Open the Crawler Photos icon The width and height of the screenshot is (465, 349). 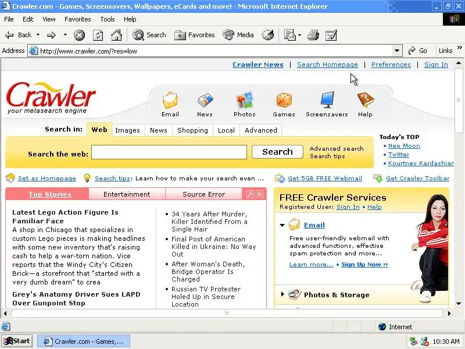(244, 100)
